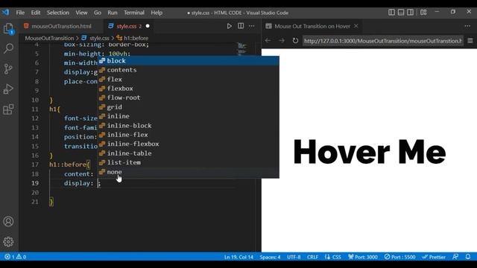Click MouseOutTransition breadcrumb folder
The image size is (477, 268).
pyautogui.click(x=49, y=38)
